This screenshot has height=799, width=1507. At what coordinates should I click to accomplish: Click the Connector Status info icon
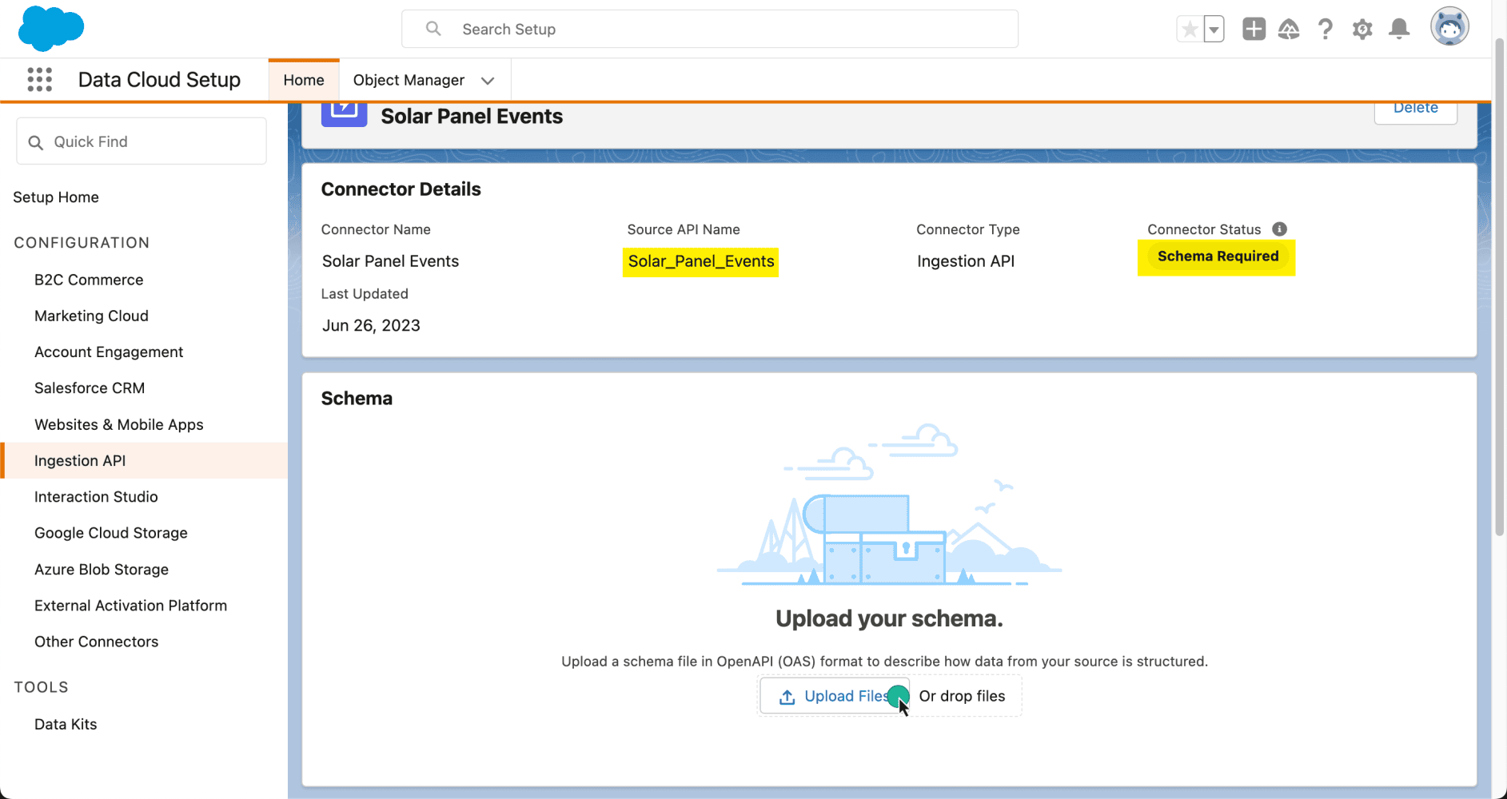[1279, 229]
